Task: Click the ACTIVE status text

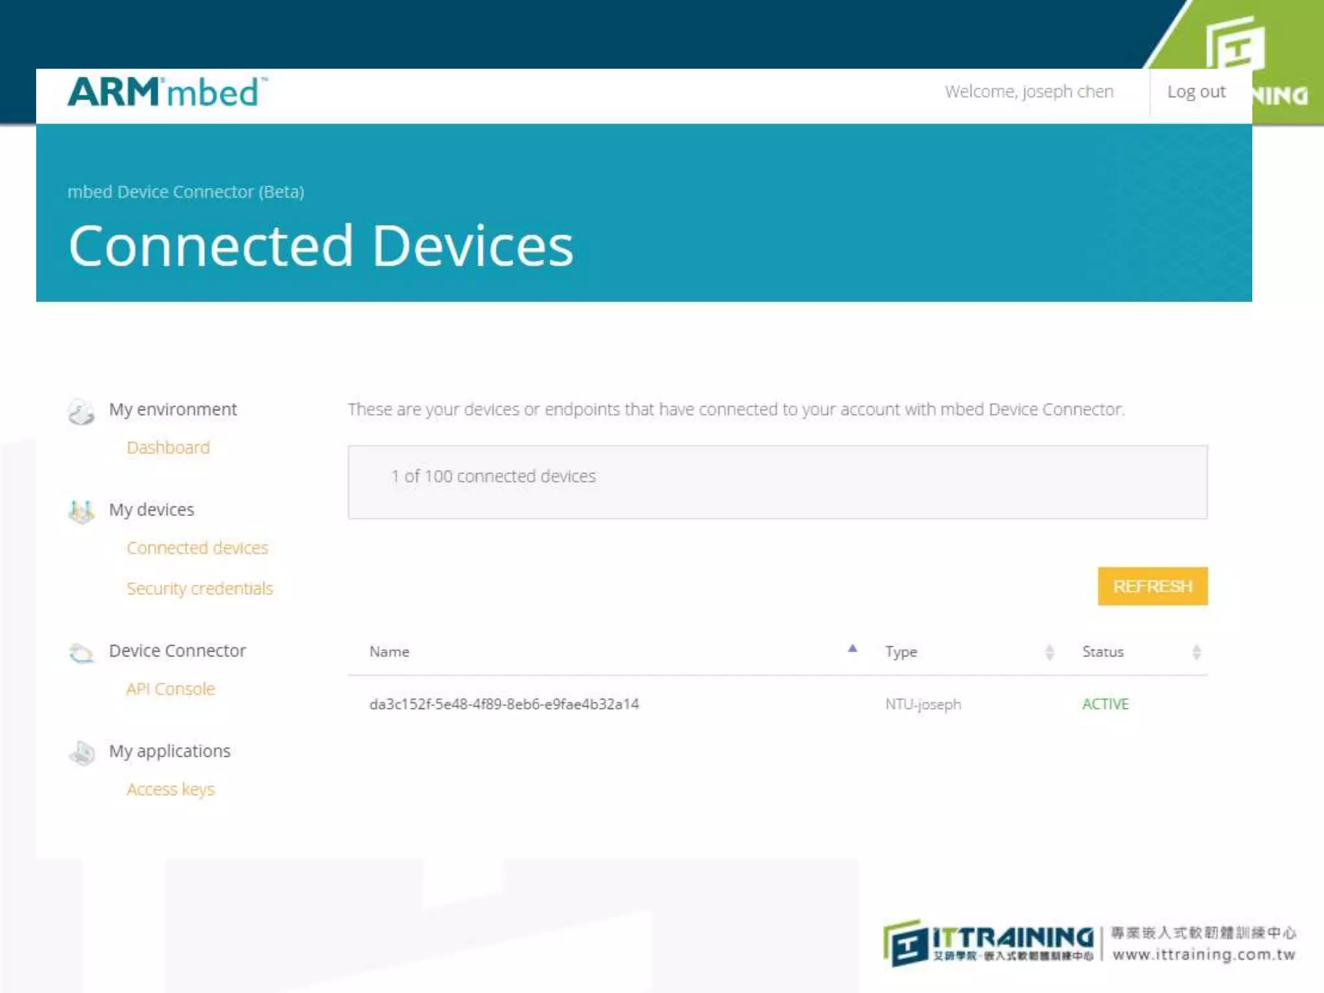Action: coord(1105,704)
